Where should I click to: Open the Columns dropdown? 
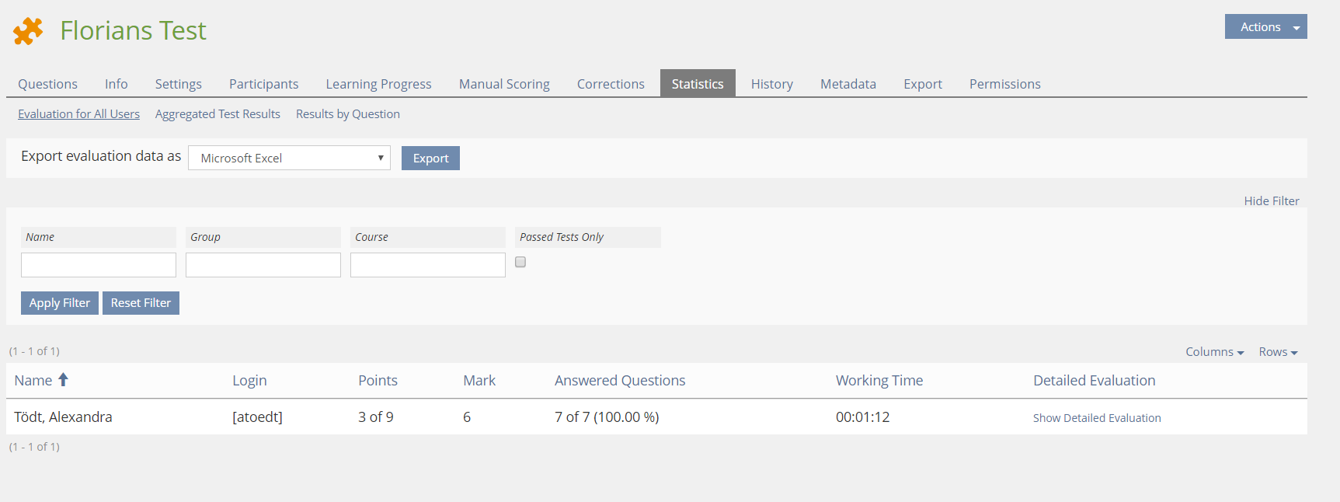(1213, 352)
